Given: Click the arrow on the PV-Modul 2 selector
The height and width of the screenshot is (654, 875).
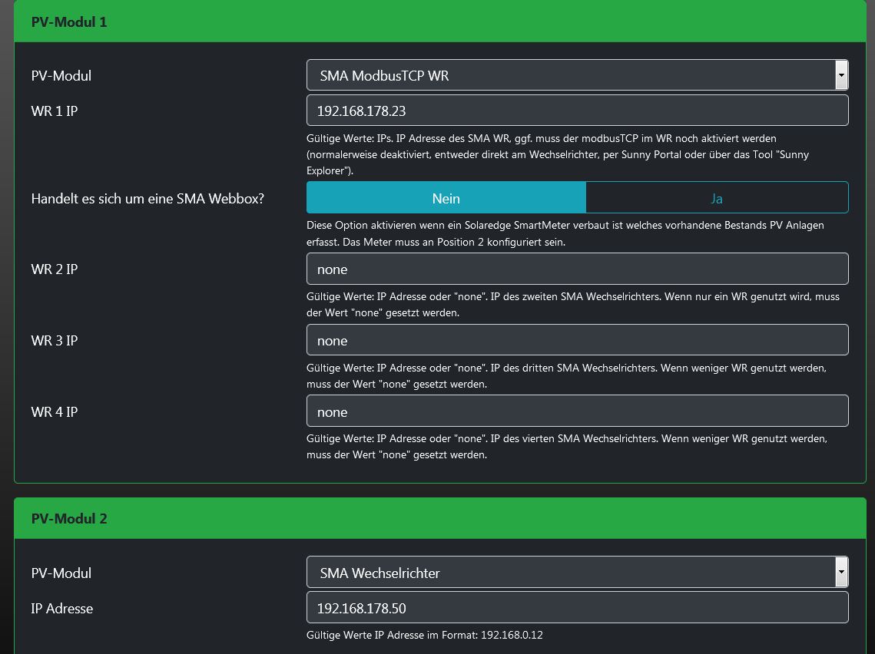Looking at the screenshot, I should coord(842,573).
